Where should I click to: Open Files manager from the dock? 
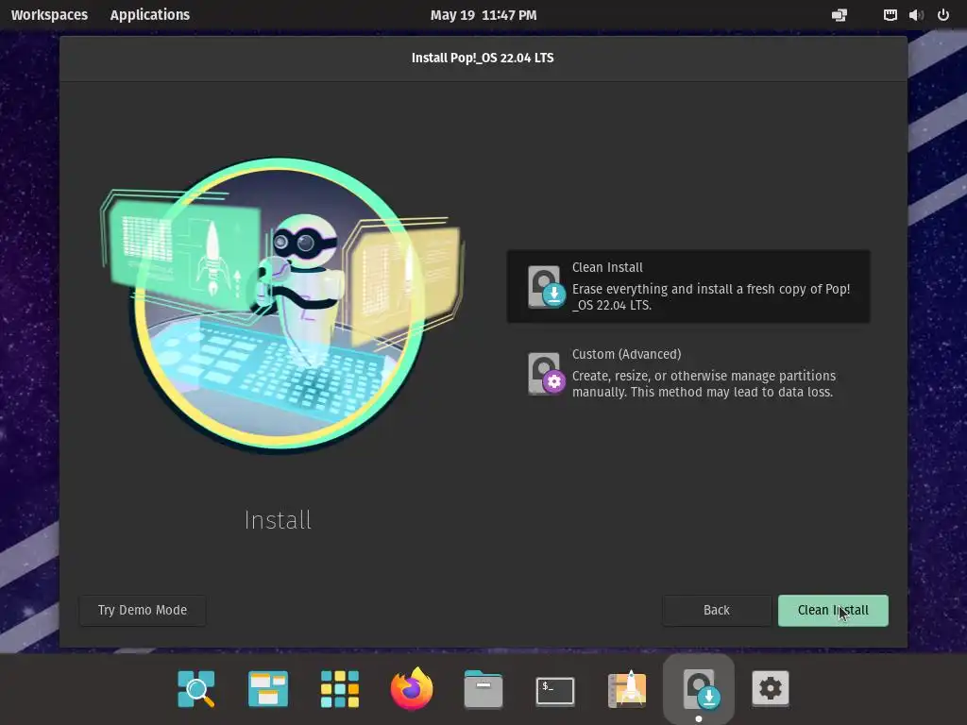click(483, 688)
